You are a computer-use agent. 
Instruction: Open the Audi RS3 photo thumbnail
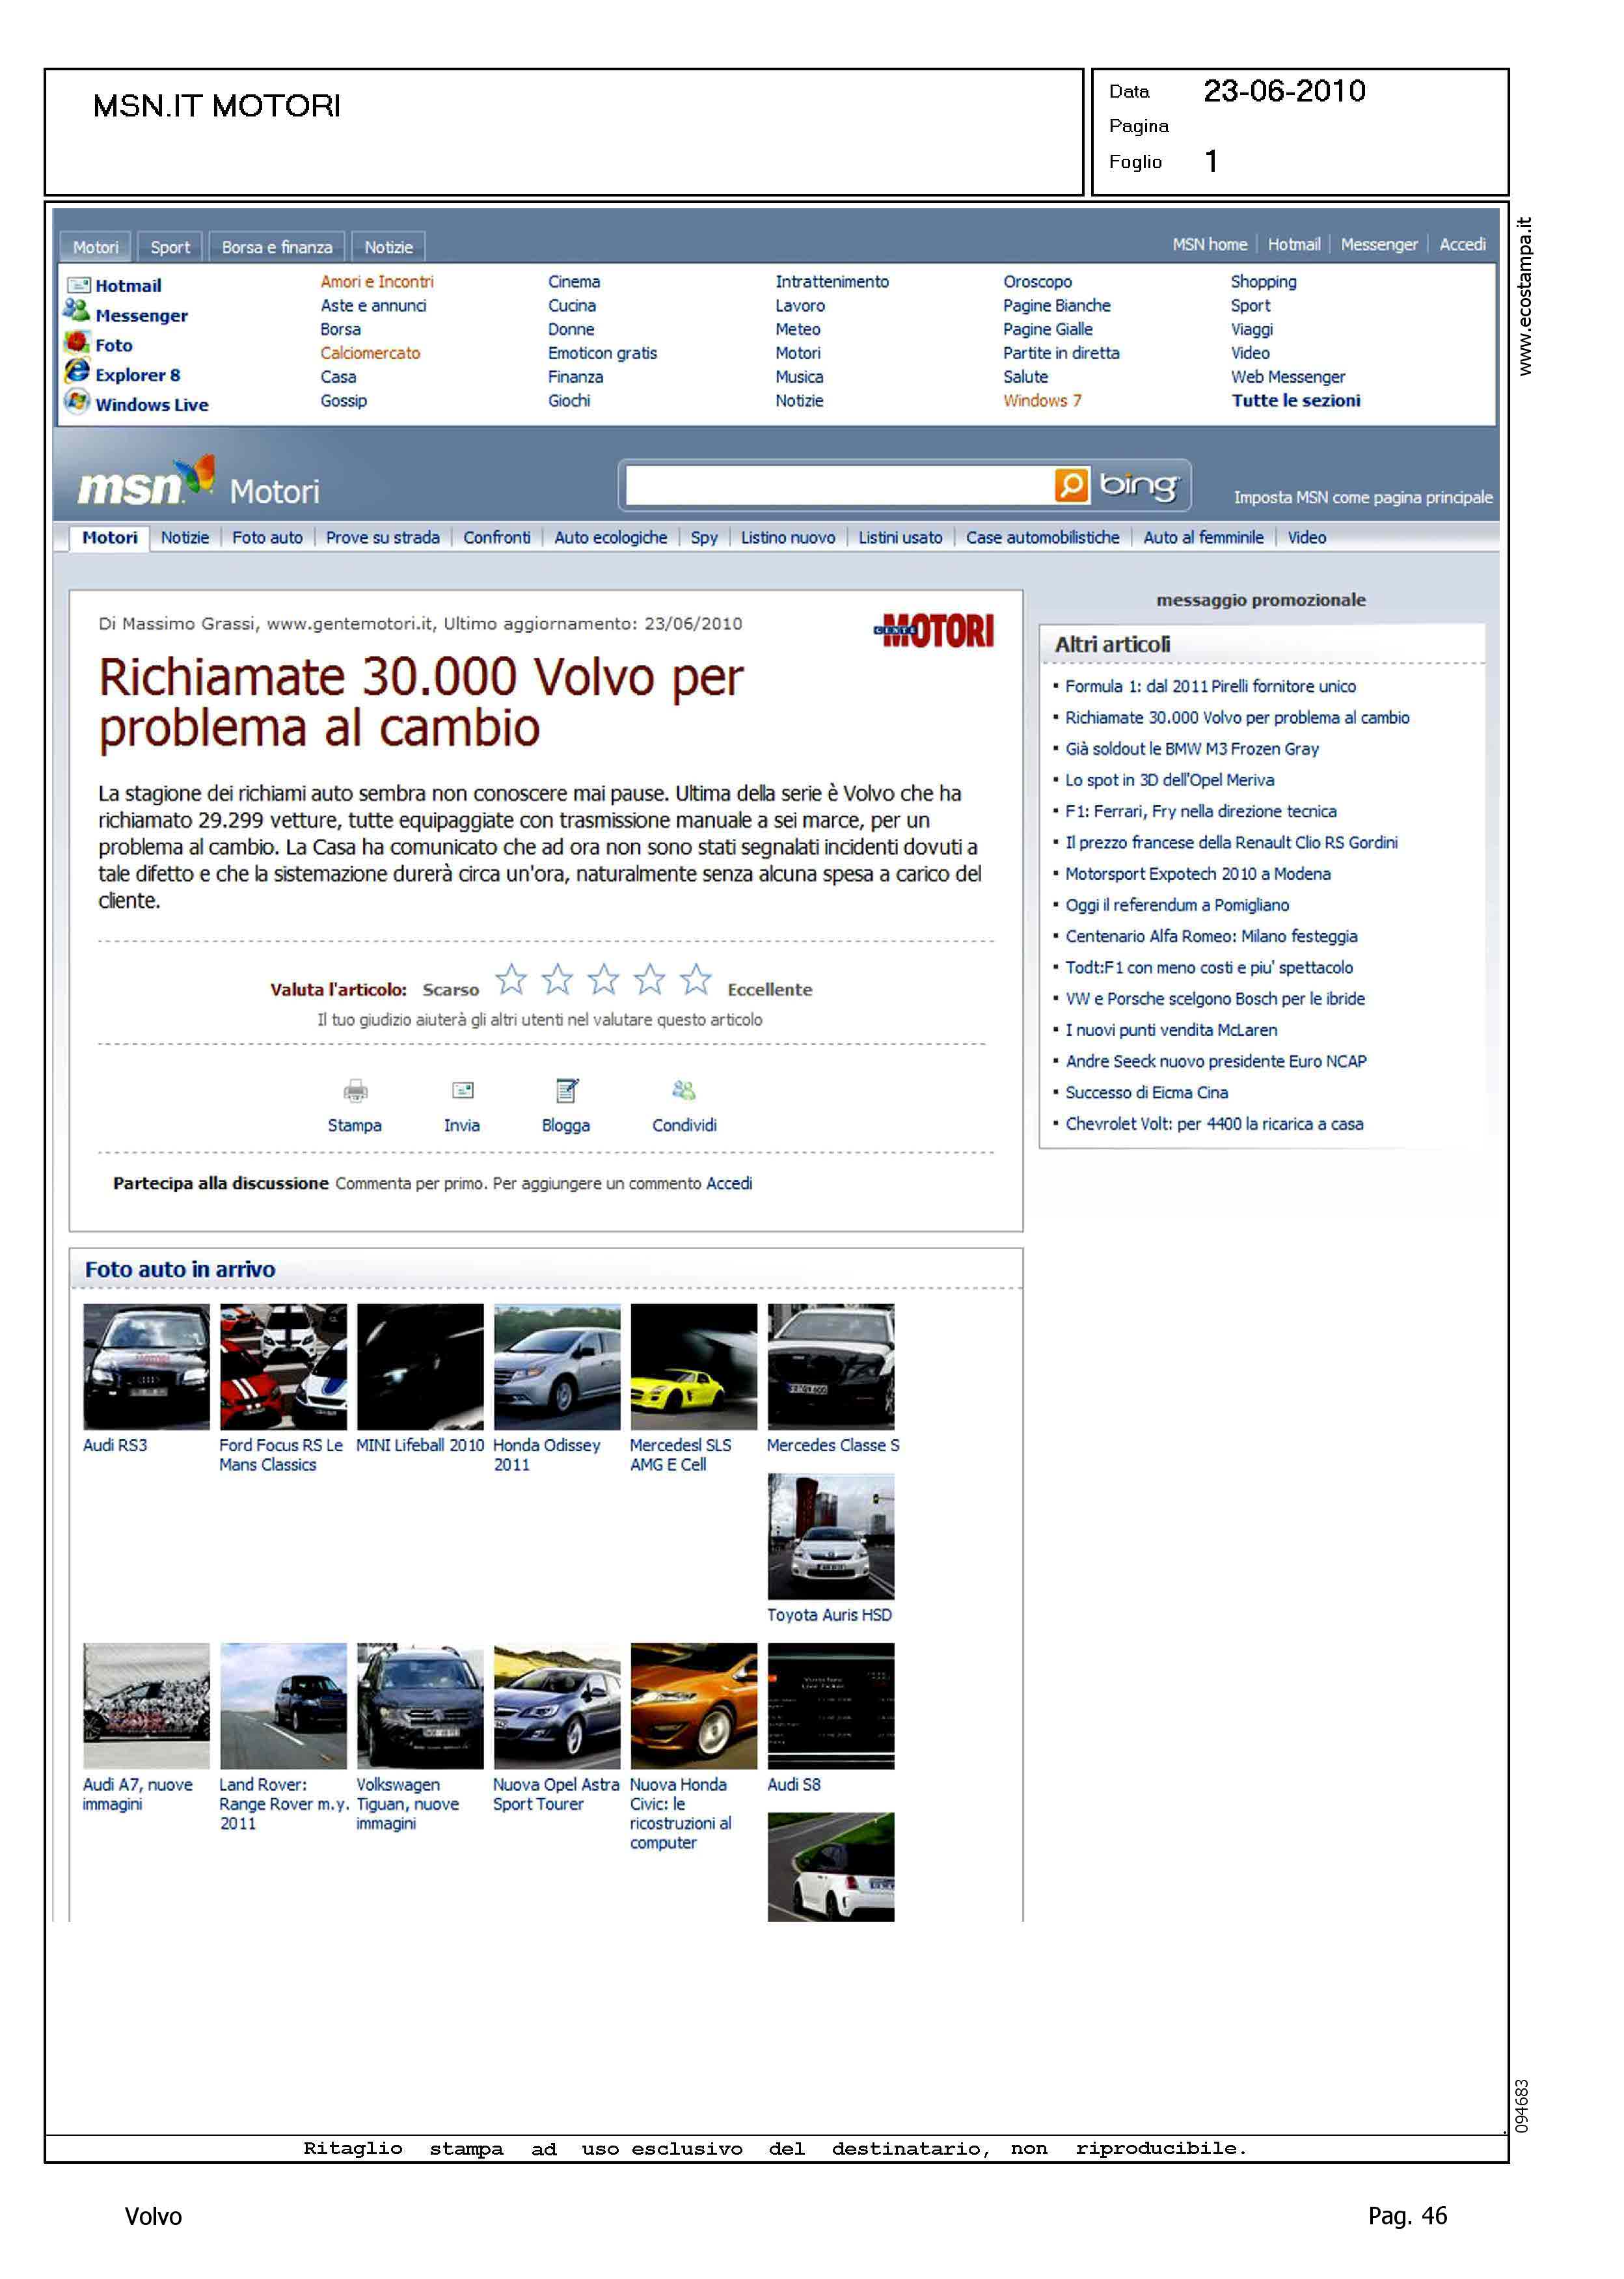pos(146,1367)
